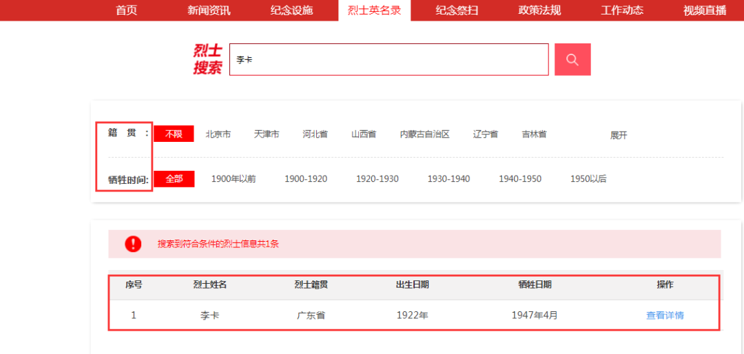This screenshot has height=354, width=744.
Task: Select the 全部 sacrifice time filter
Action: coord(174,179)
